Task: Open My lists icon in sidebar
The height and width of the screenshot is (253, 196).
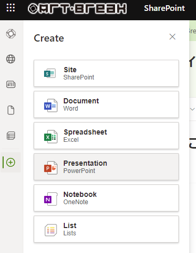Action: (x=11, y=136)
